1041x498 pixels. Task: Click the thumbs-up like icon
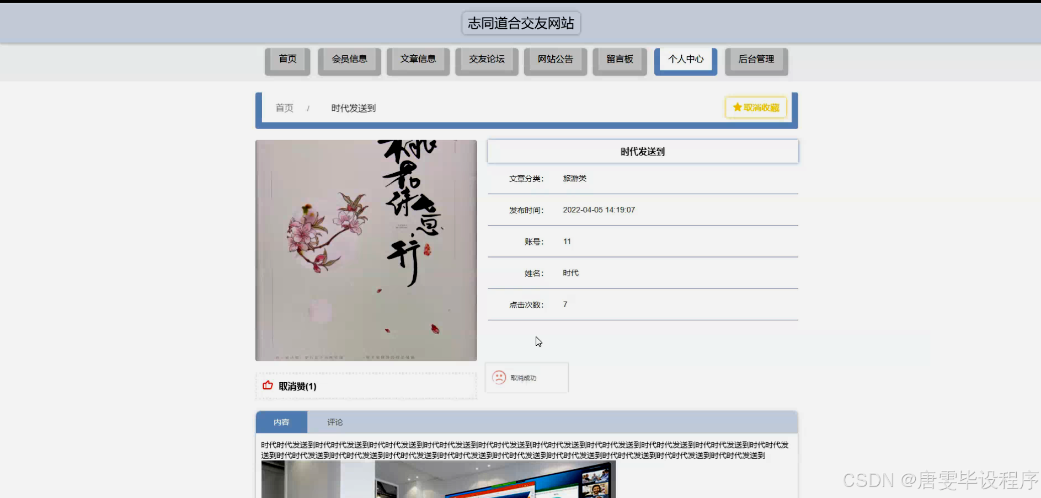(268, 385)
